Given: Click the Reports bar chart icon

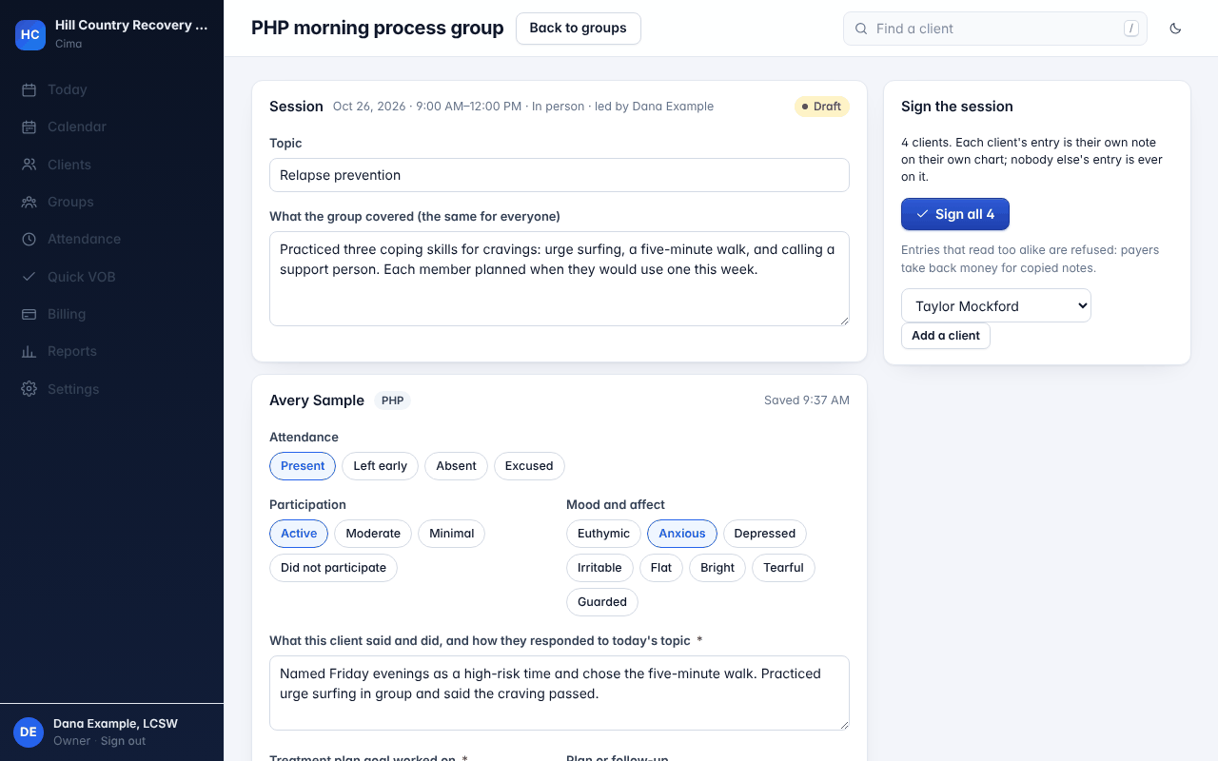Looking at the screenshot, I should coord(29,351).
